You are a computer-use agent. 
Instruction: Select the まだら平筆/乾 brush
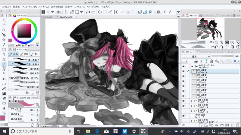pyautogui.click(x=24, y=82)
